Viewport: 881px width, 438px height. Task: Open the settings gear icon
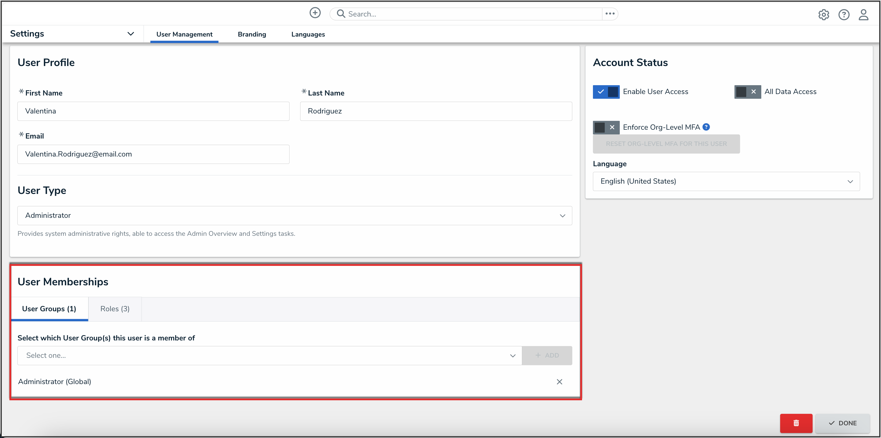tap(824, 15)
